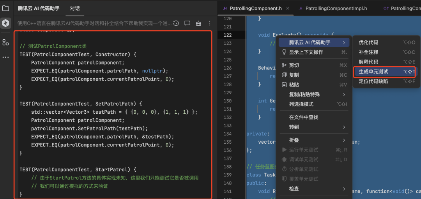Select 优化代码 in submenu
The height and width of the screenshot is (199, 421).
[x=386, y=42]
